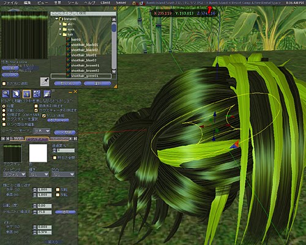306x245 pixels.
Task: Click the scroll up arrow in texture list
Action: coord(114,20)
